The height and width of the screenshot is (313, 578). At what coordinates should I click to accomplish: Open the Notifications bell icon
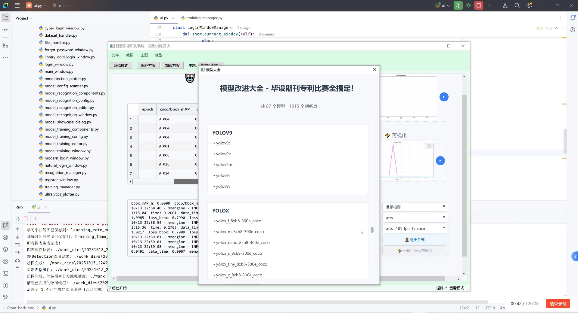[573, 18]
